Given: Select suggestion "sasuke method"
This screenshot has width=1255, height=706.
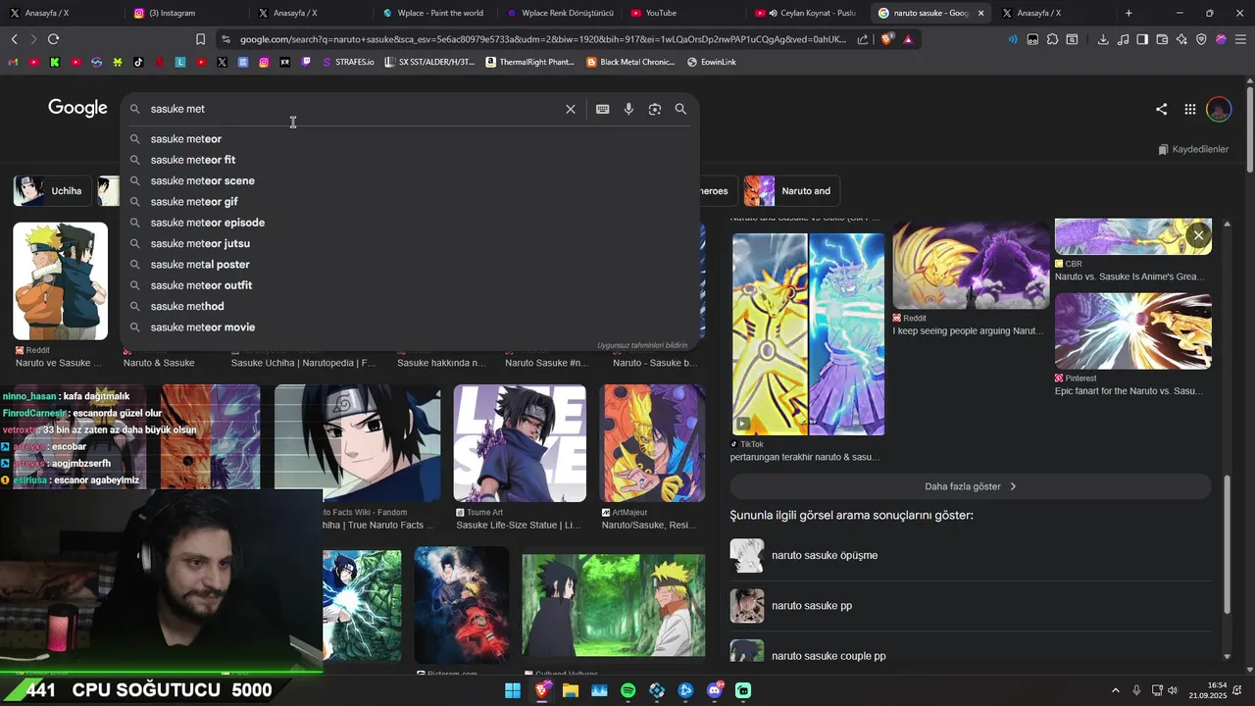Looking at the screenshot, I should coord(410,306).
